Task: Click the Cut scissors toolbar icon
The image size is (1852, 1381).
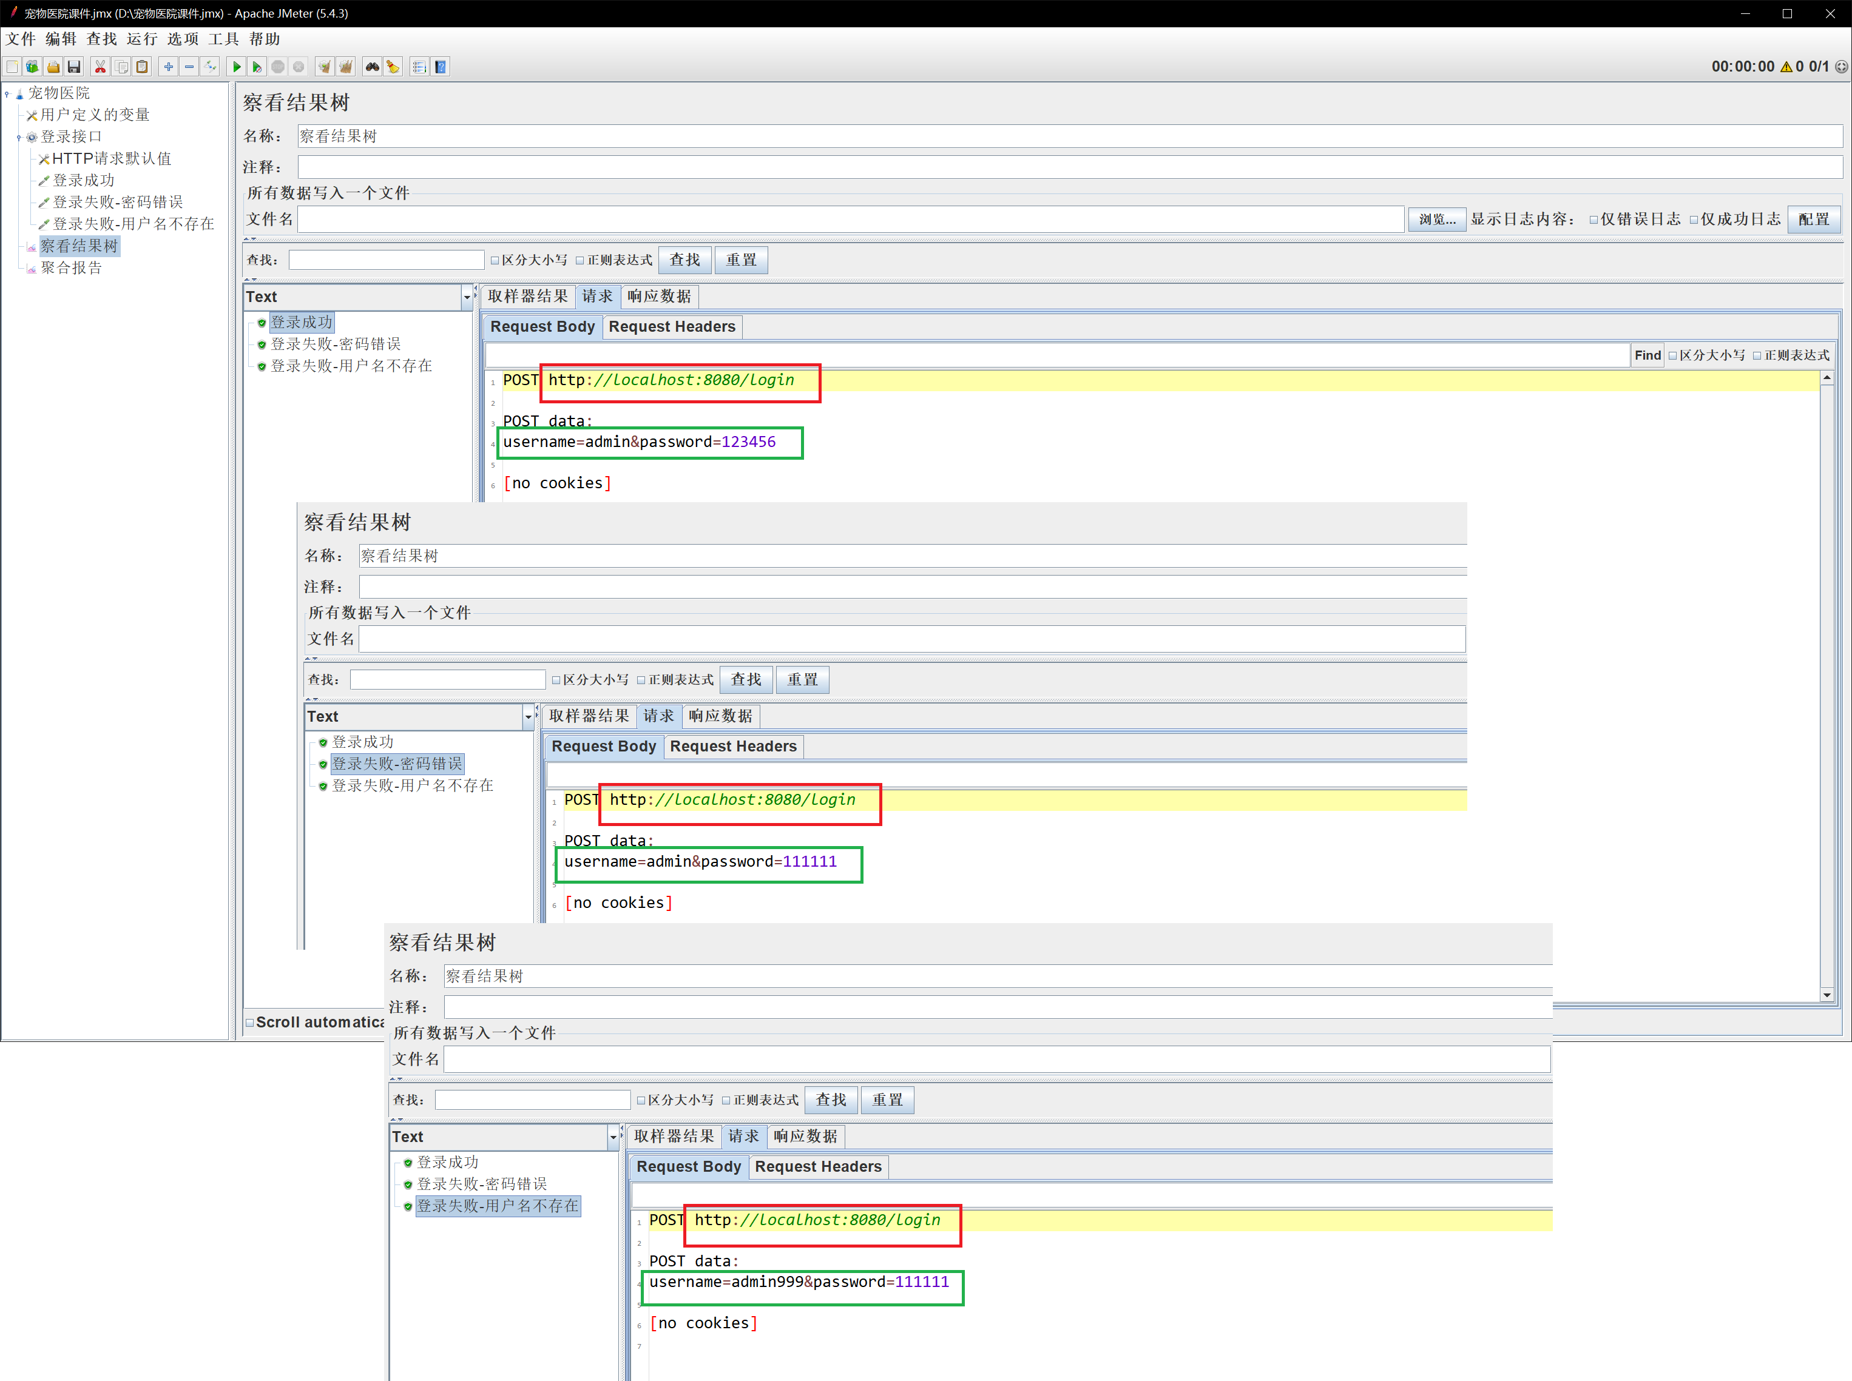Action: pos(100,67)
